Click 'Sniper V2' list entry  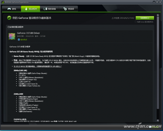pyautogui.click(x=28, y=80)
